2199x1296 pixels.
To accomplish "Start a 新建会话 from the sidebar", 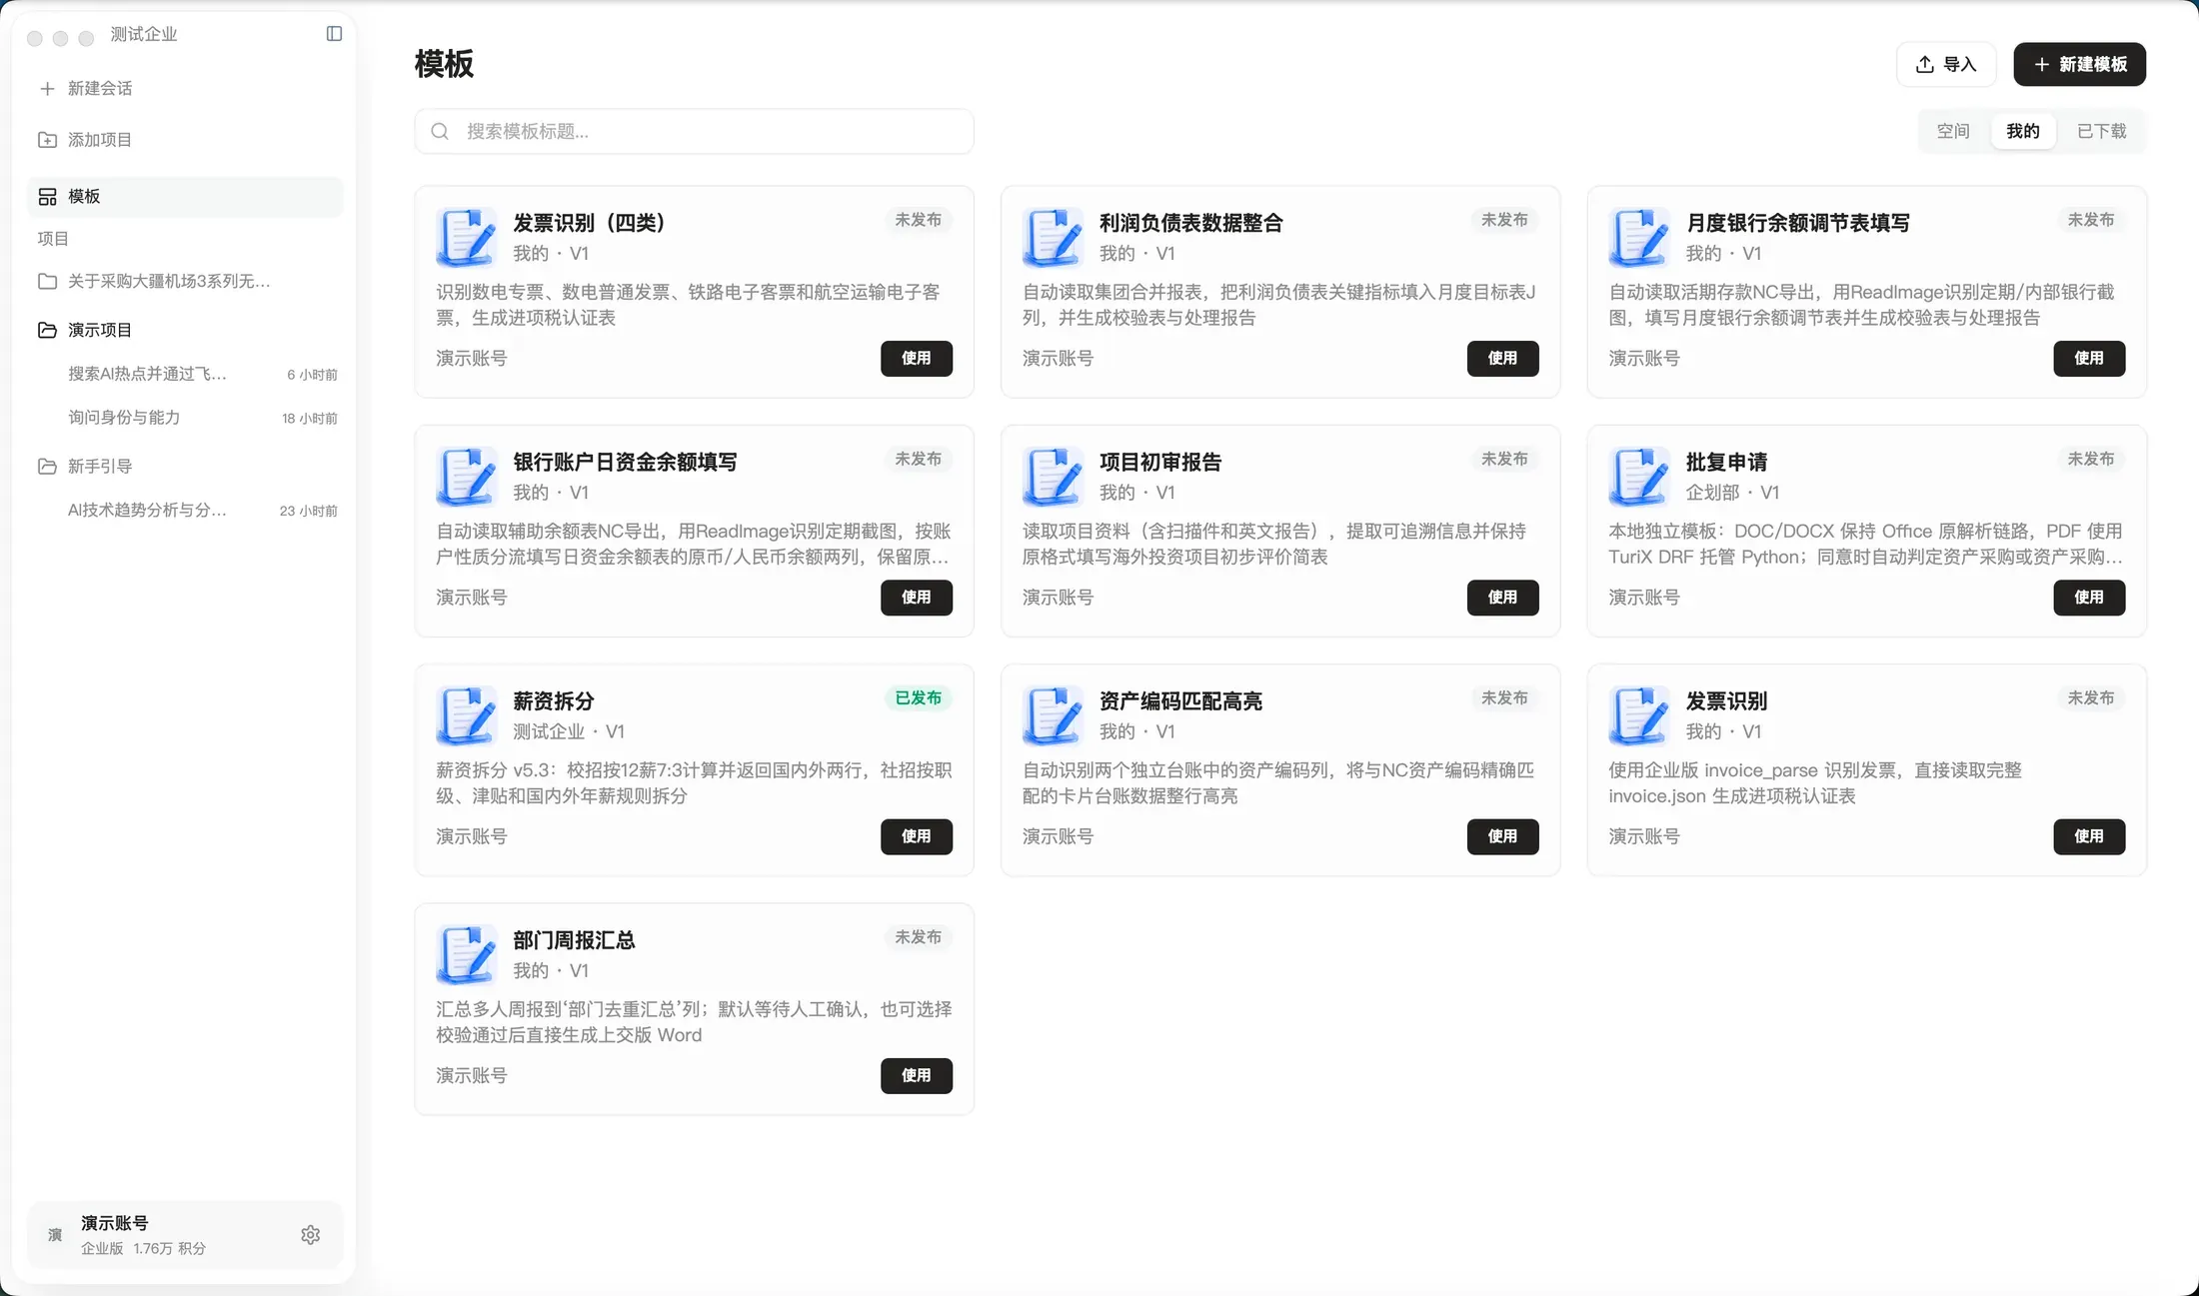I will (x=185, y=89).
